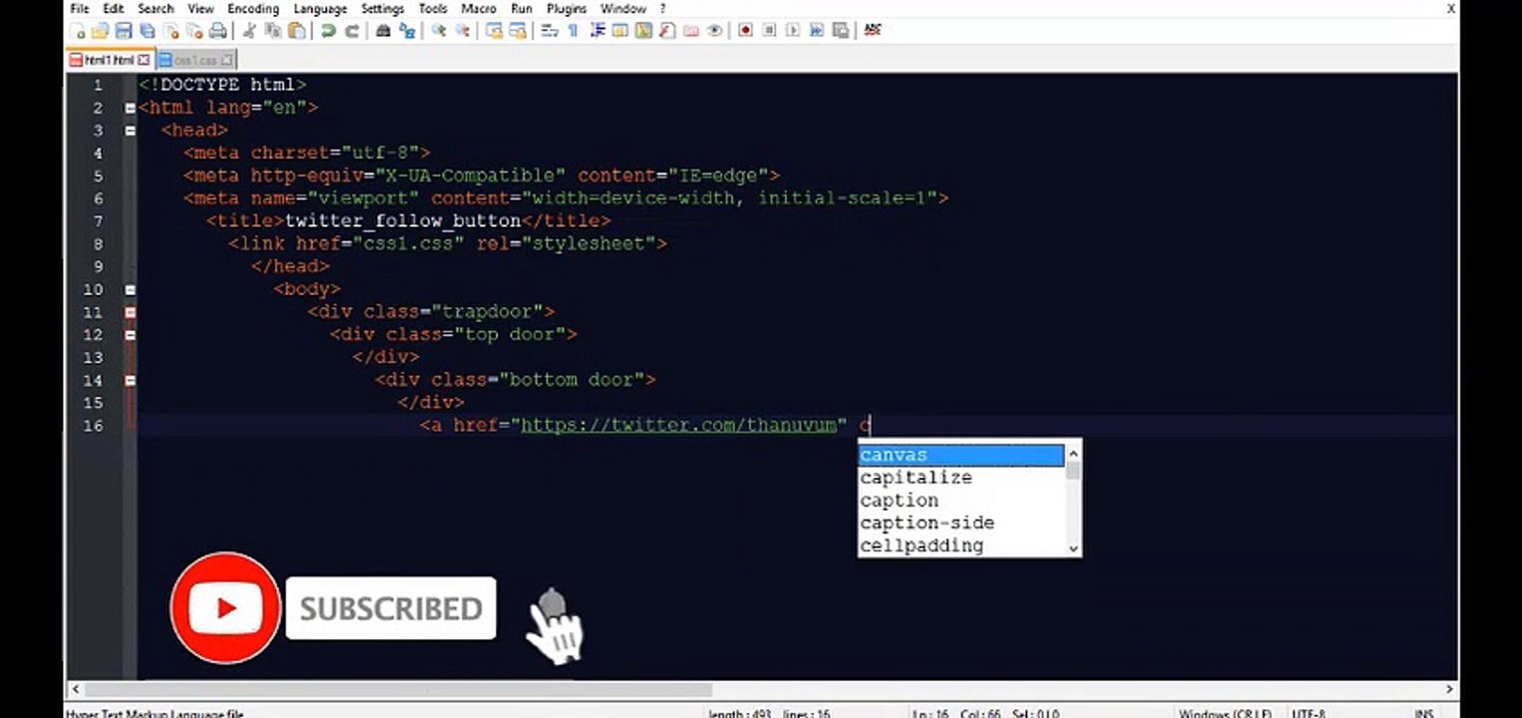Open Find with the binoculars icon

[384, 31]
